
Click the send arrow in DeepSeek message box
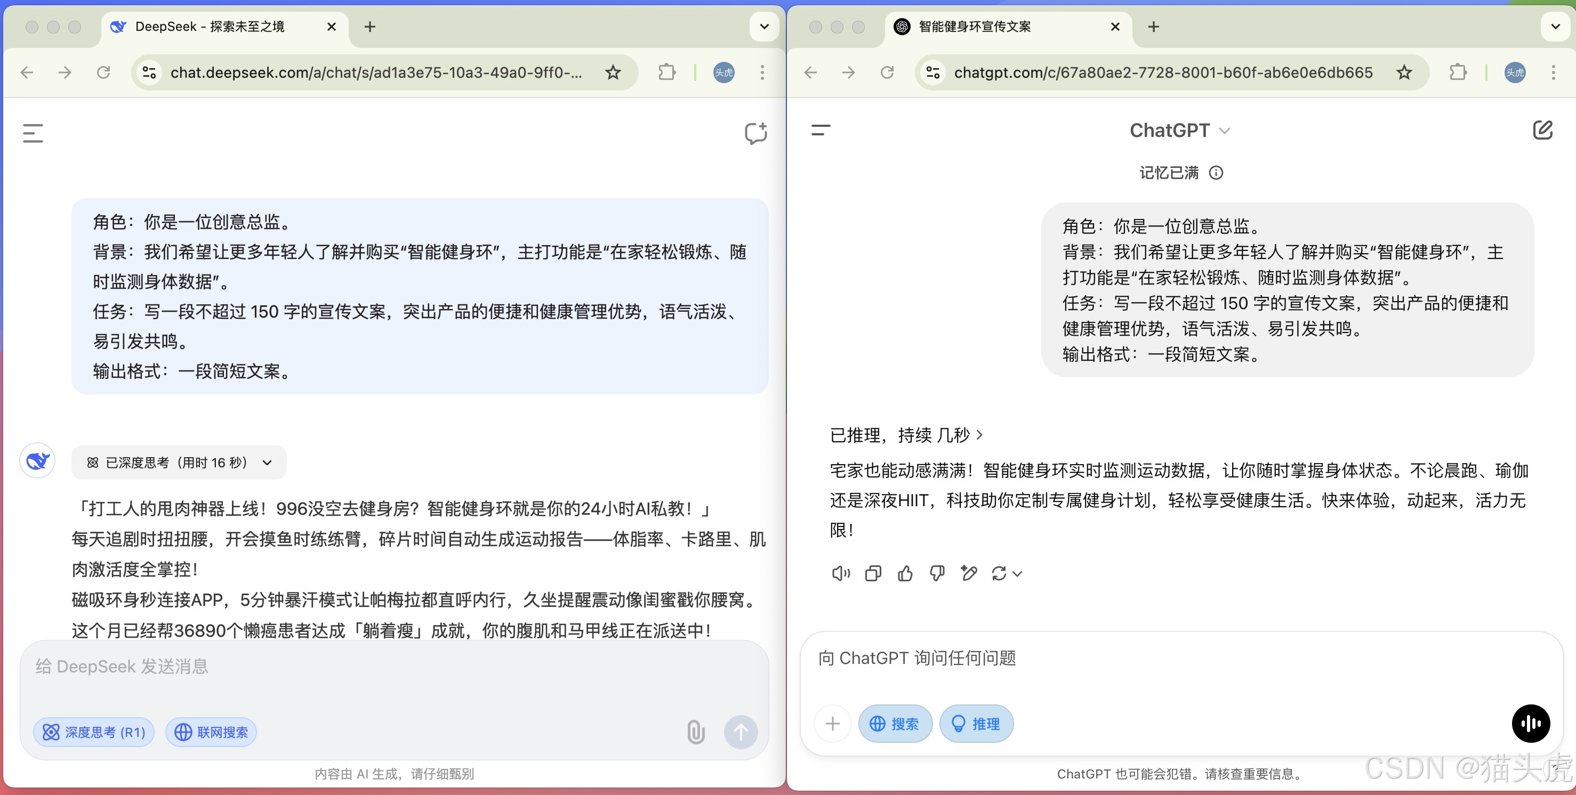tap(741, 732)
